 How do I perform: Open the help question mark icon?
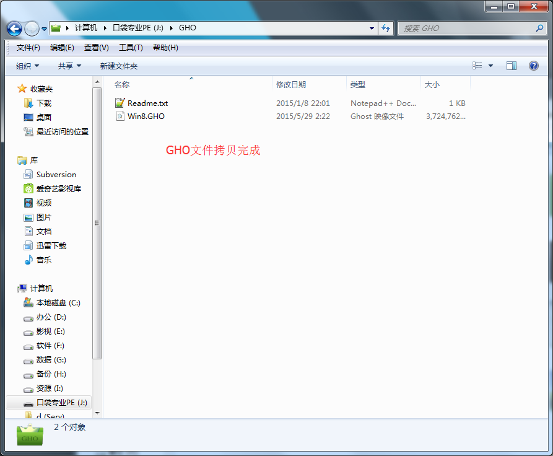coord(533,66)
